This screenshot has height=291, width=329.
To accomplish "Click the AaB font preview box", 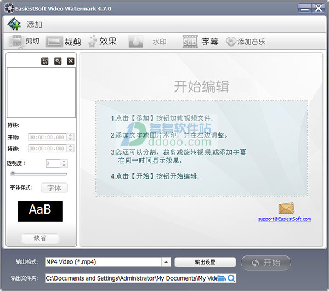I will click(40, 212).
